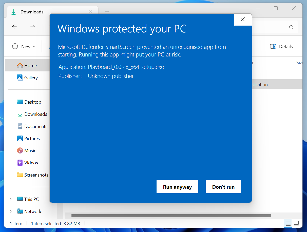Screen dimensions: 307x232
Task: Close the Downloads tab
Action: (90, 12)
